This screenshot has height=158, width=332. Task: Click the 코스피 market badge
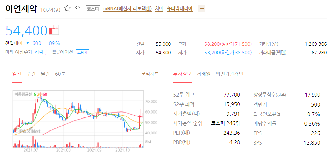click(93, 9)
